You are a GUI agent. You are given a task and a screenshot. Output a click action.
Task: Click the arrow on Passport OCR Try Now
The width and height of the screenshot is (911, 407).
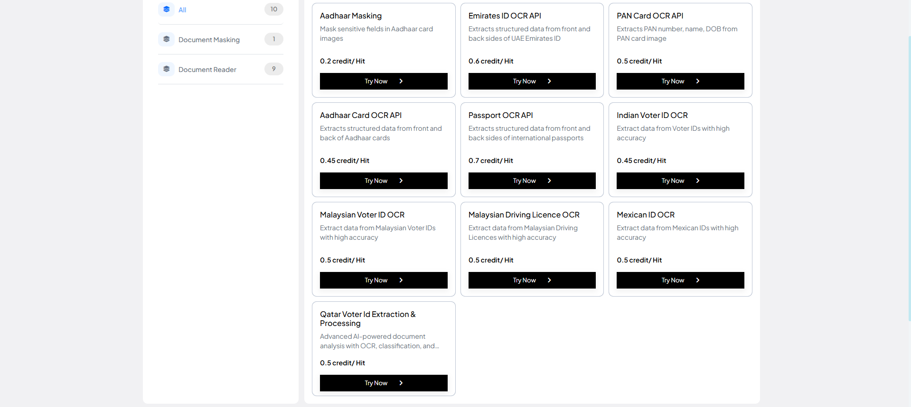coord(549,181)
